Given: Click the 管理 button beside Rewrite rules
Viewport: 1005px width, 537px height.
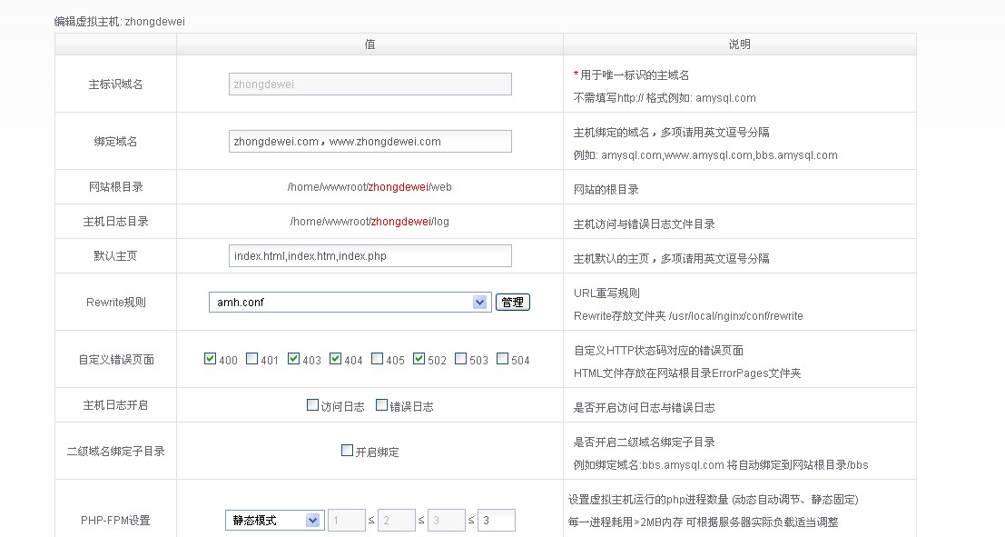Looking at the screenshot, I should pos(512,303).
